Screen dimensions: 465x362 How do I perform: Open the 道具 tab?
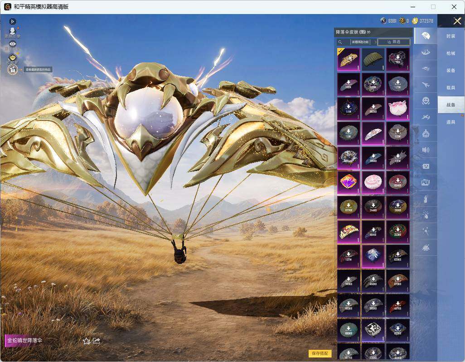coord(451,122)
